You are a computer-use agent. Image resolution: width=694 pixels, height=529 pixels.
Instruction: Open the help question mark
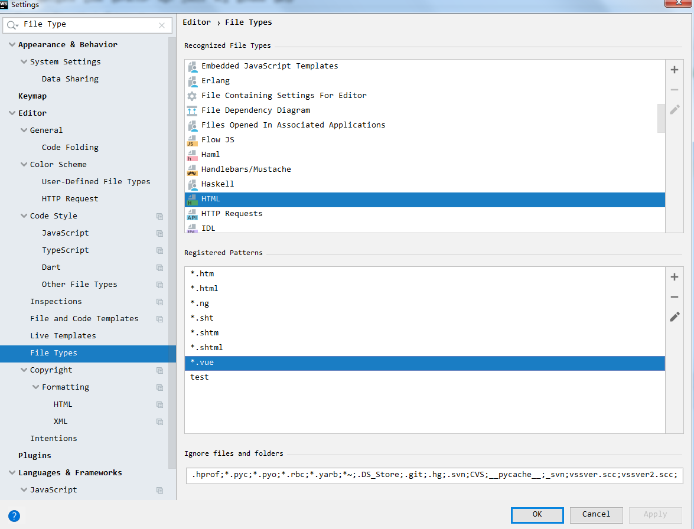click(x=14, y=516)
